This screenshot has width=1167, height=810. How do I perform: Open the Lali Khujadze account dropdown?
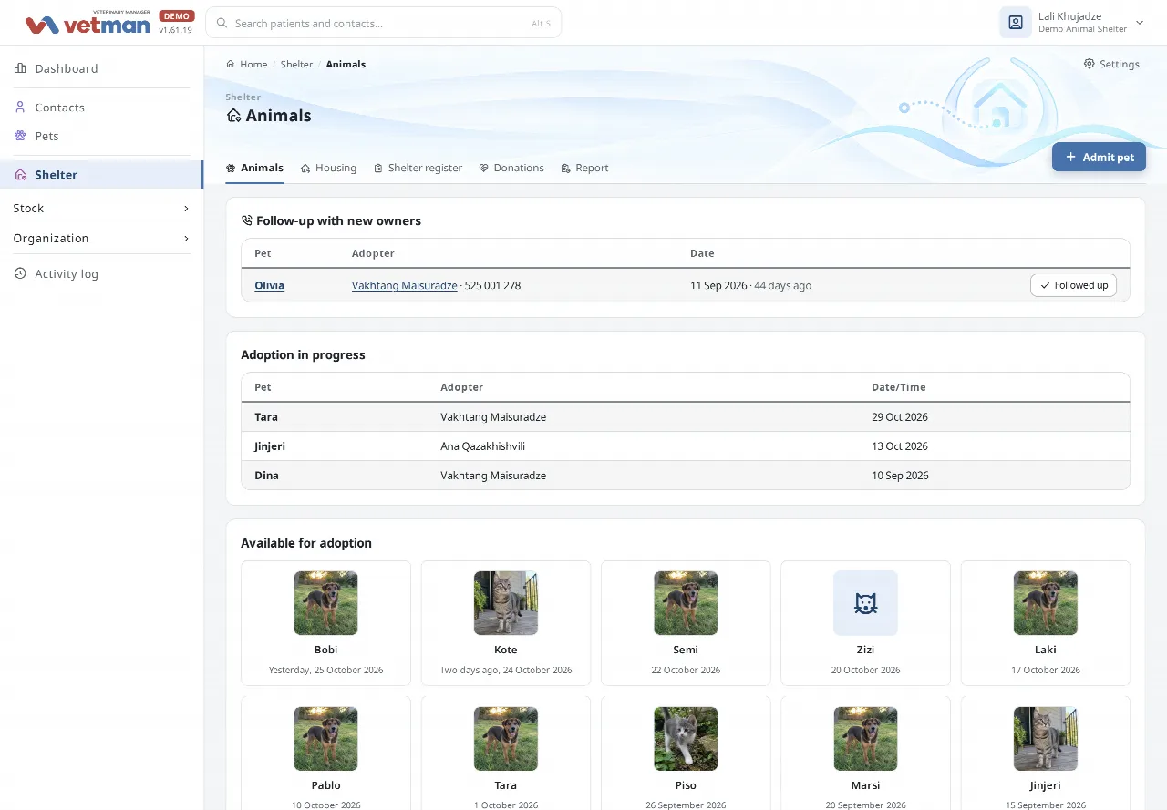[1072, 23]
